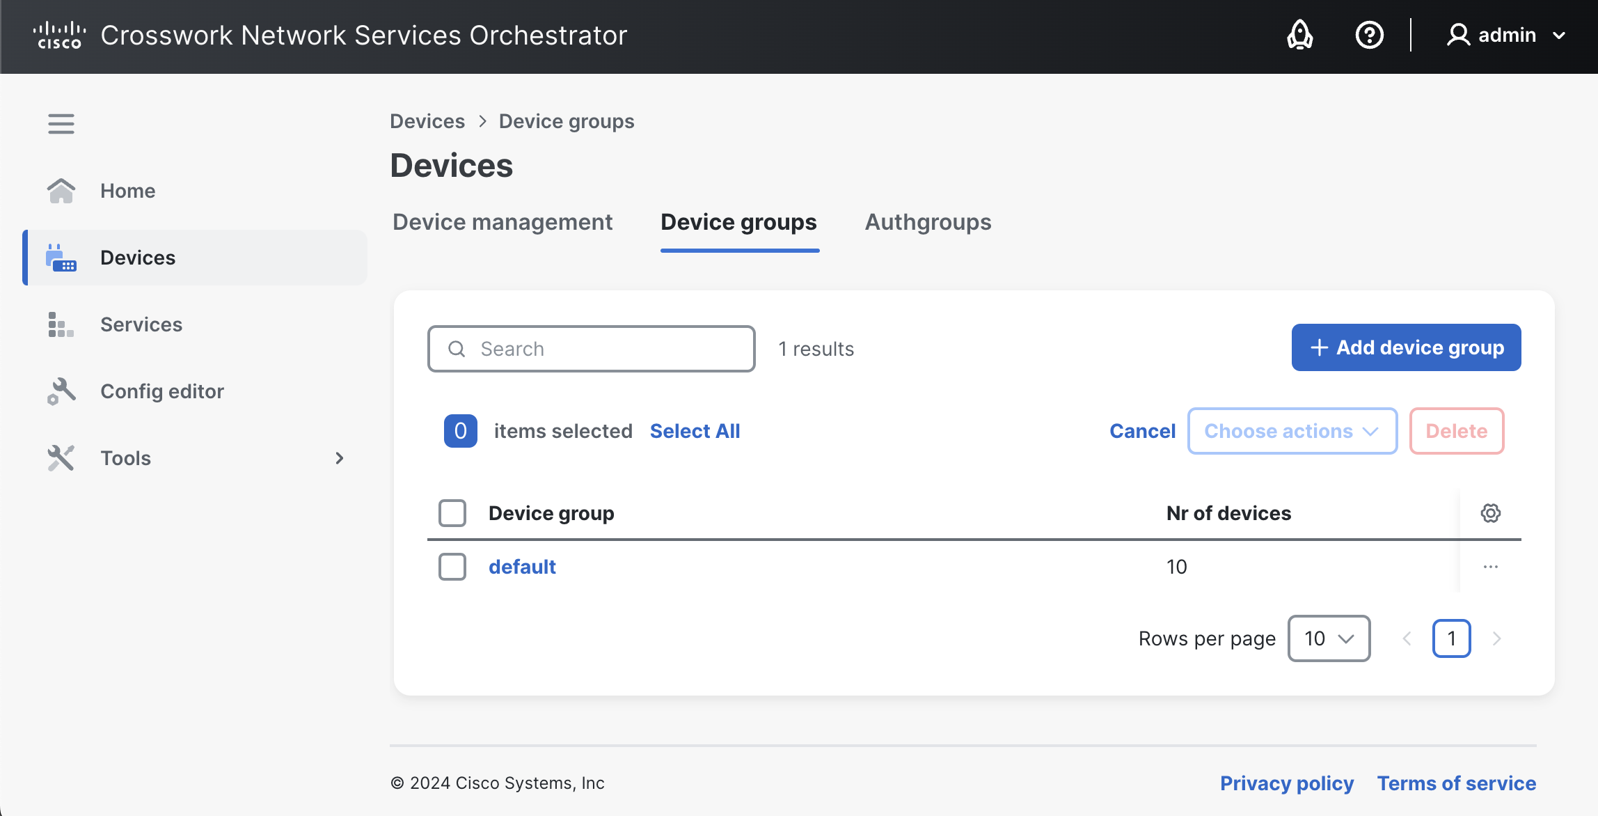Open the default row three-dot menu
Screen dimensions: 1598x816
1490,567
